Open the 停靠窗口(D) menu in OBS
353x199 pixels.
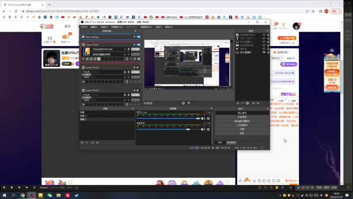[x=117, y=27]
